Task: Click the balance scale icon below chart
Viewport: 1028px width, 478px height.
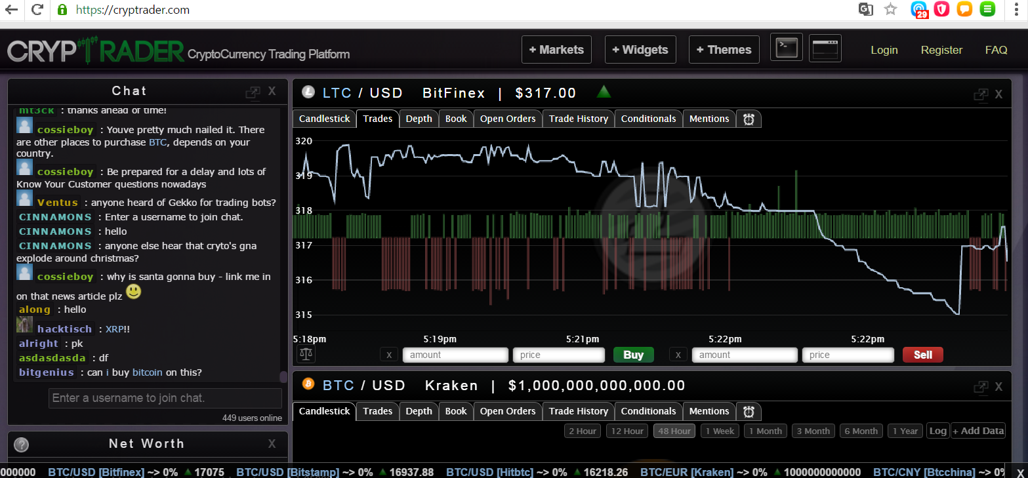Action: pos(306,355)
